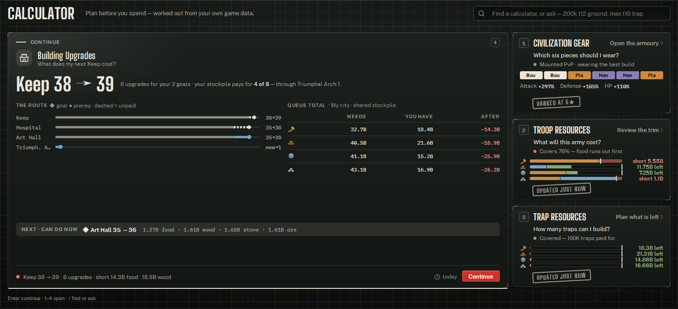Click the food icon in the Trap Resources card
The image size is (678, 309).
click(x=523, y=248)
